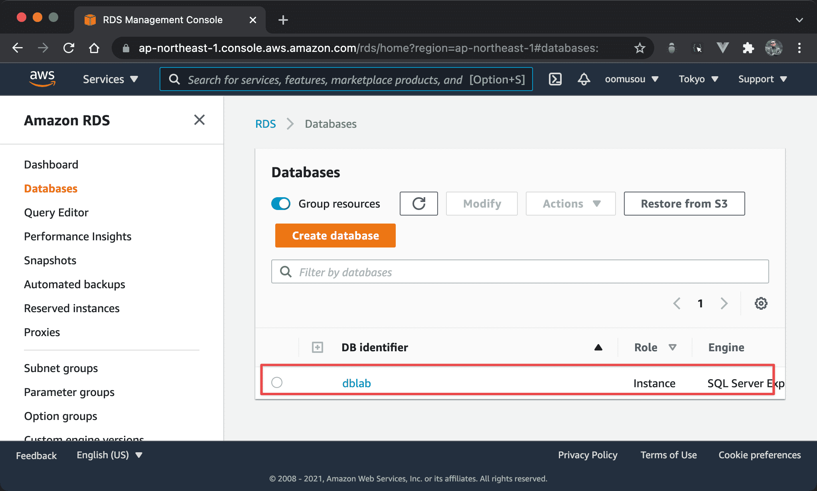Go to next page of databases
Viewport: 817px width, 491px height.
[724, 303]
